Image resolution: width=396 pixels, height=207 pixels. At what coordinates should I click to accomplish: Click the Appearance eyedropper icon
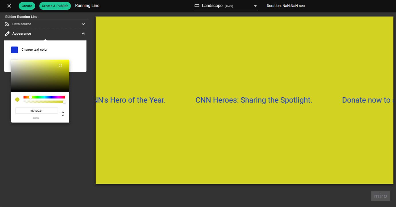(7, 34)
